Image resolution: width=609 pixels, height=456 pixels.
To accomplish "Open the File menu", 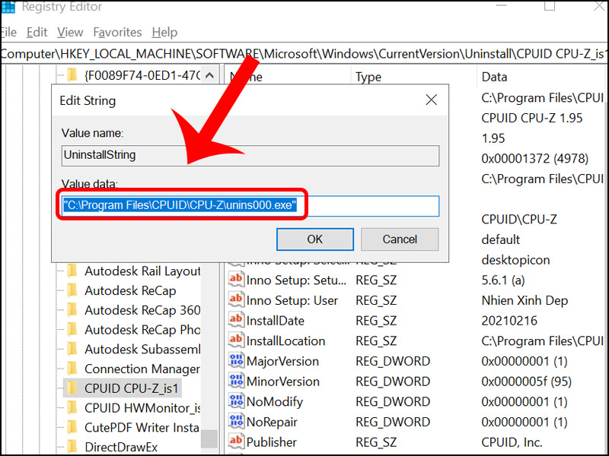I will (x=8, y=32).
